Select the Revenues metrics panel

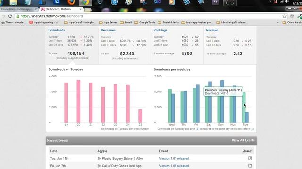pos(125,45)
